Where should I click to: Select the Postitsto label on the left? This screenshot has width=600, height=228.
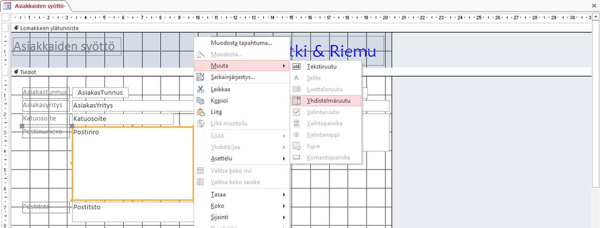click(x=46, y=208)
